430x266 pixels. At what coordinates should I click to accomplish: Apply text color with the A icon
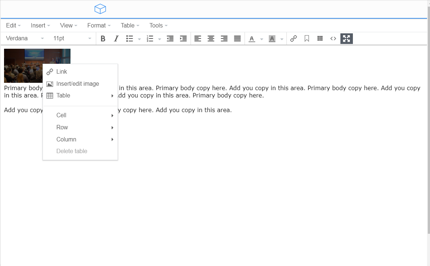(252, 38)
